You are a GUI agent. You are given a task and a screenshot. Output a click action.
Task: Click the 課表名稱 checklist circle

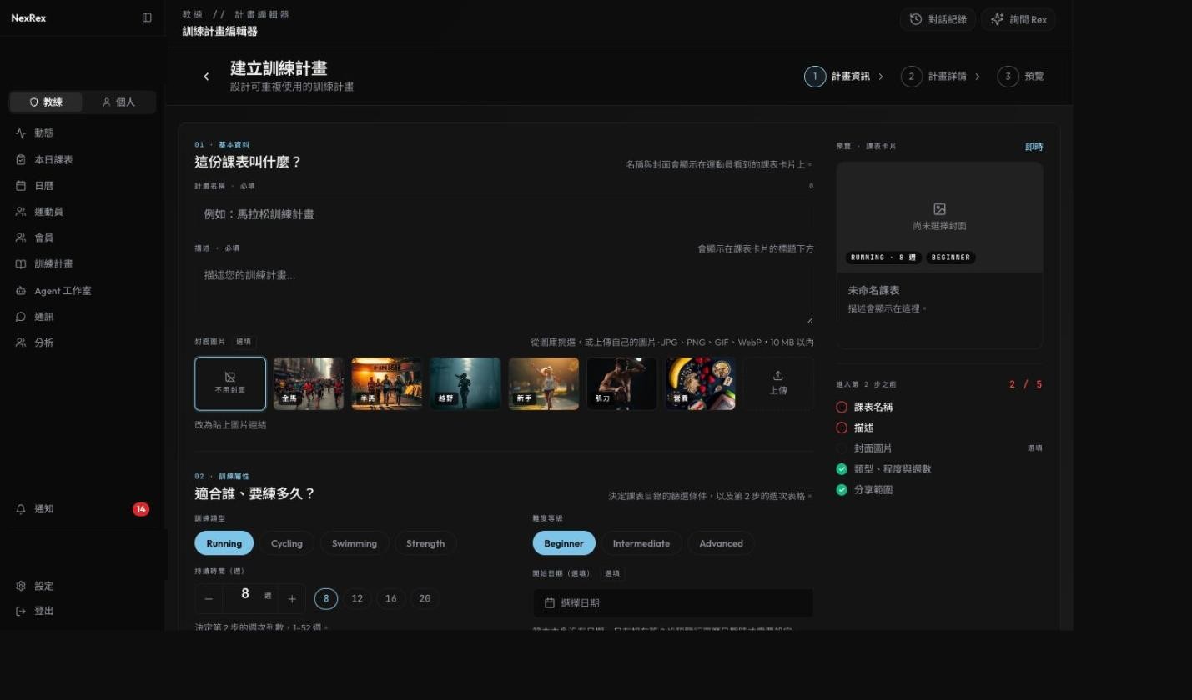842,407
